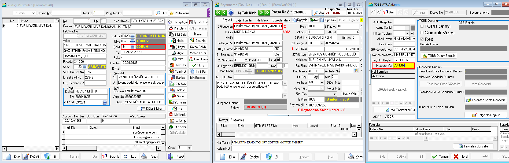Open the Vergi Türü dropdown
509x163 pixels.
coord(322,88)
